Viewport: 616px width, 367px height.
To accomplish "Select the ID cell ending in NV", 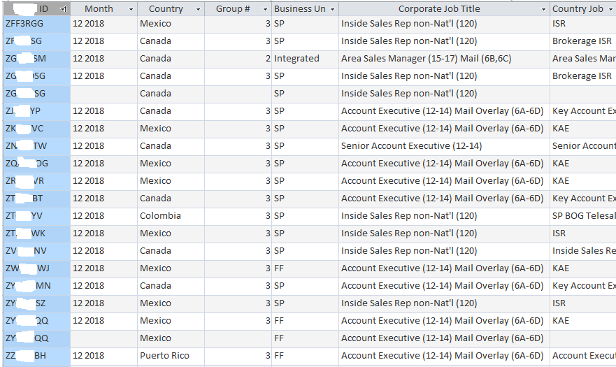I will (36, 251).
